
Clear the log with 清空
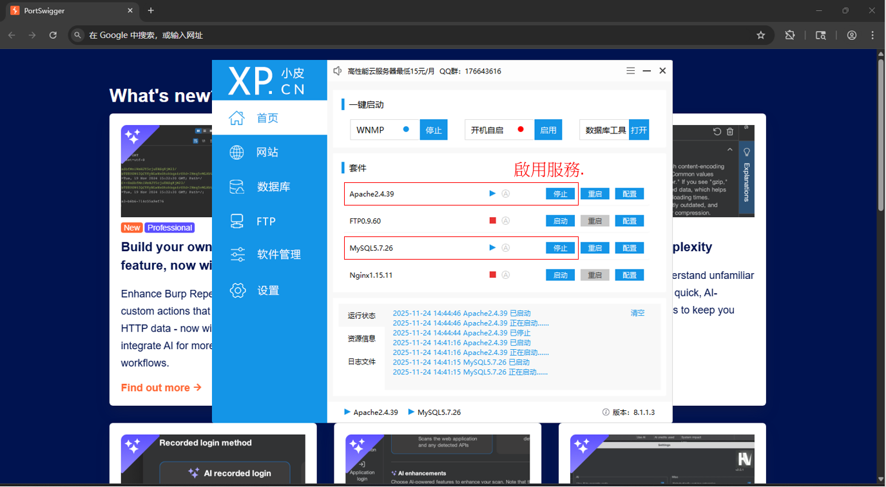point(637,313)
